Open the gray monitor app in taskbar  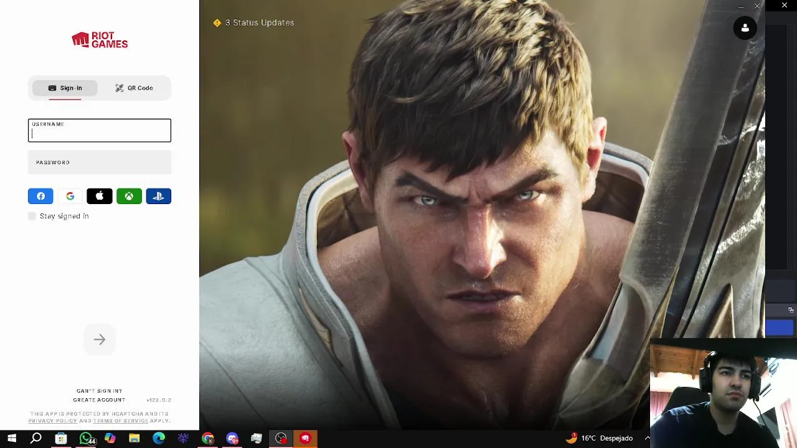[257, 439]
